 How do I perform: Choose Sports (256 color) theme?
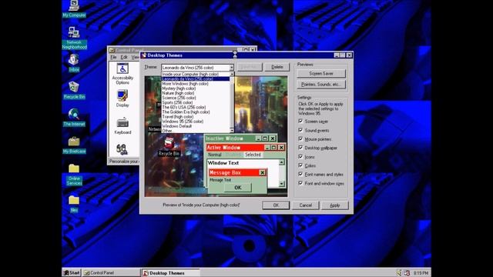coord(196,102)
